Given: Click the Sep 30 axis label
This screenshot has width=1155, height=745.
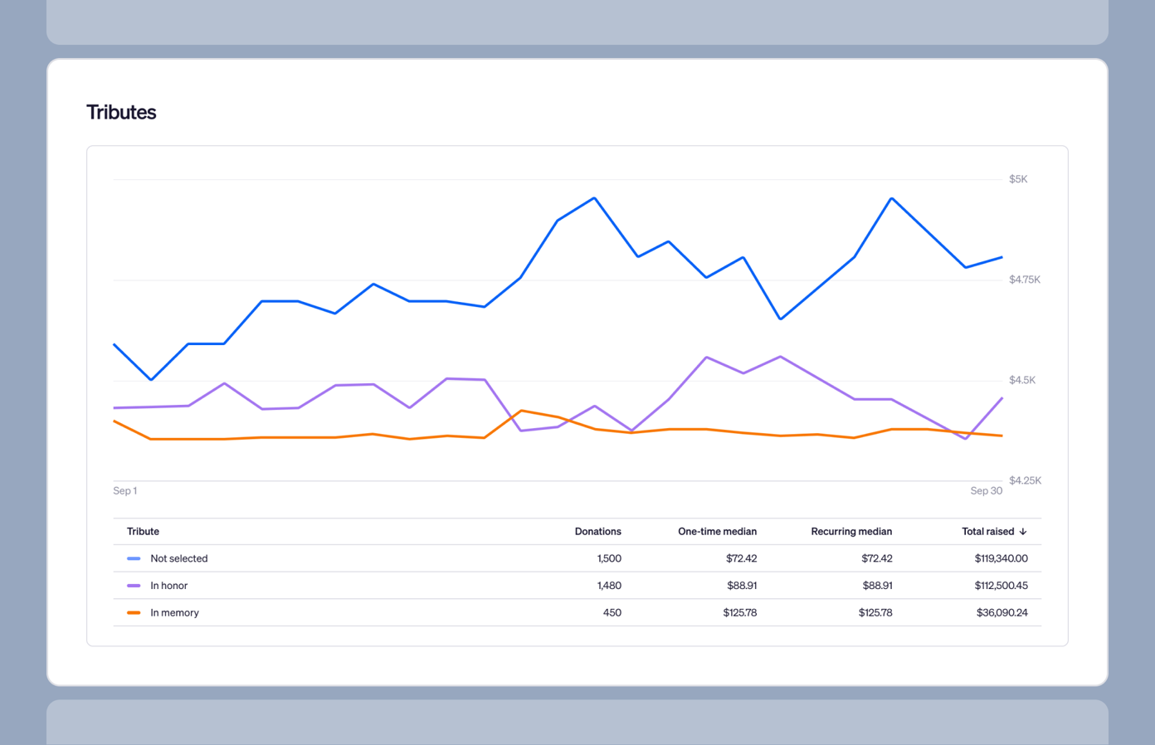Looking at the screenshot, I should [x=986, y=491].
